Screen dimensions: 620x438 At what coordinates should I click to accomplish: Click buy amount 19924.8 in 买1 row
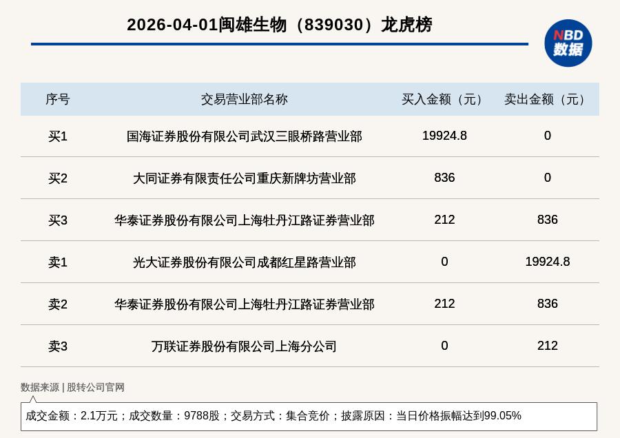[x=444, y=136]
